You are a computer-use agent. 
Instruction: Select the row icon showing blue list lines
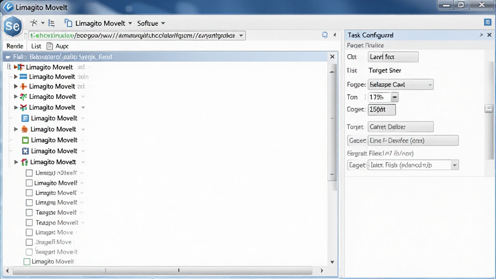[25, 118]
